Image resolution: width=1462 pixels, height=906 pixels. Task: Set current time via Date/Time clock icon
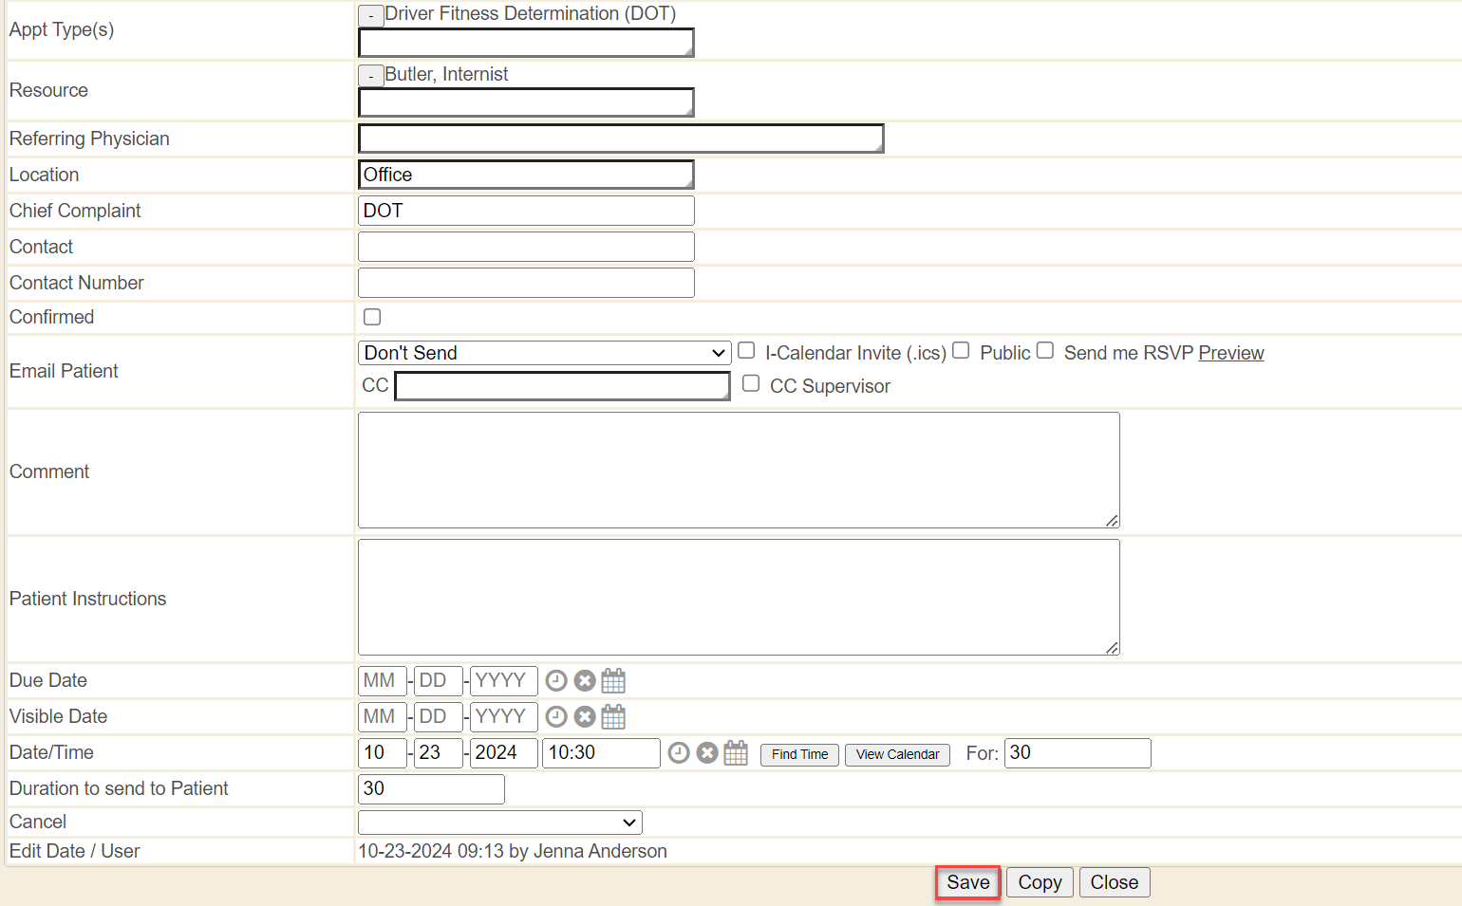[679, 753]
